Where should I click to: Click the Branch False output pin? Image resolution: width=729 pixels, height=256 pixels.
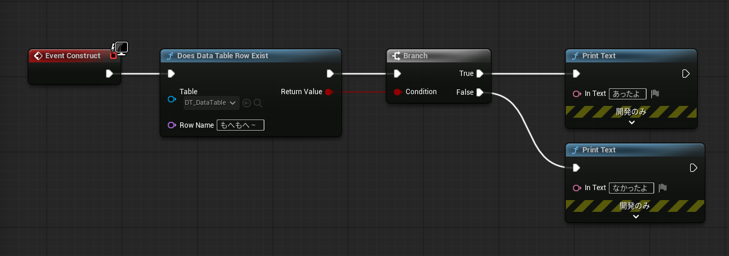(x=480, y=92)
